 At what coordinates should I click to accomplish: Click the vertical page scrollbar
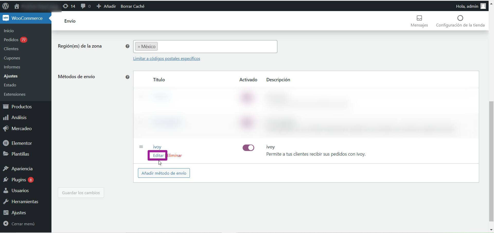point(491,161)
